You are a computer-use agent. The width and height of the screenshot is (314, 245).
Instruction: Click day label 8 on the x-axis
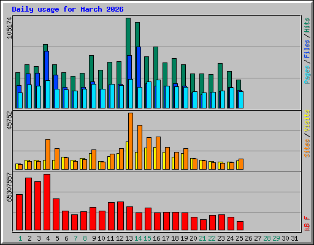click(85, 238)
